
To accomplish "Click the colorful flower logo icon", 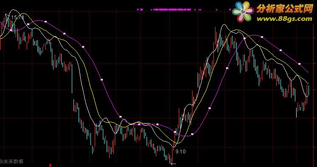I will coord(243,12).
